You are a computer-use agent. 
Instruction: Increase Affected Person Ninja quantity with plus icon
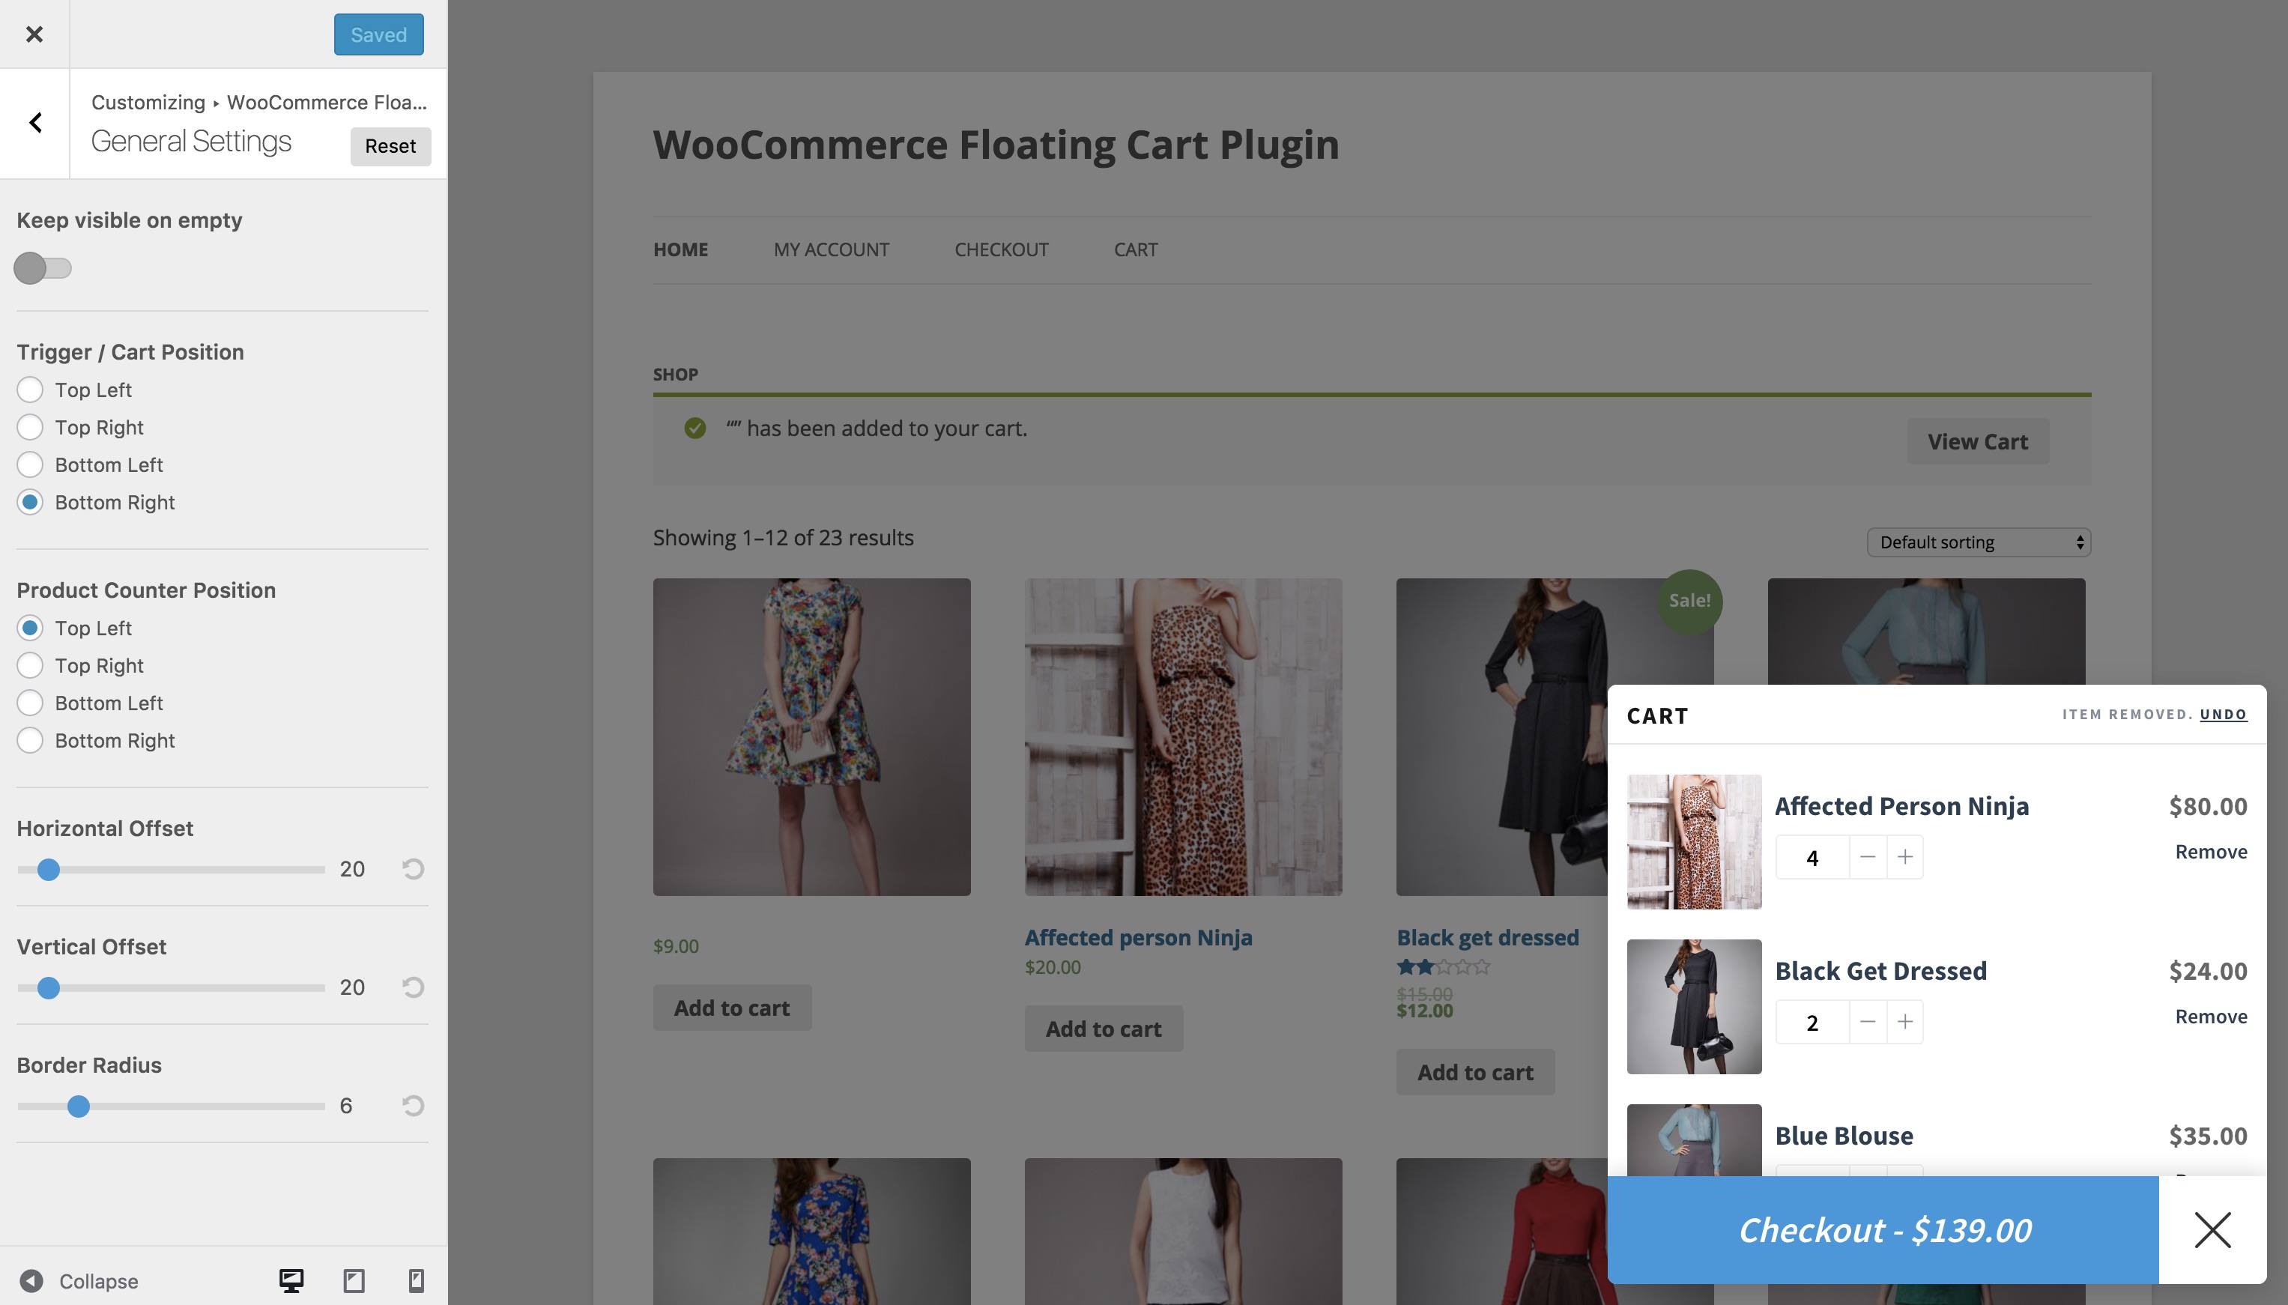click(1904, 856)
